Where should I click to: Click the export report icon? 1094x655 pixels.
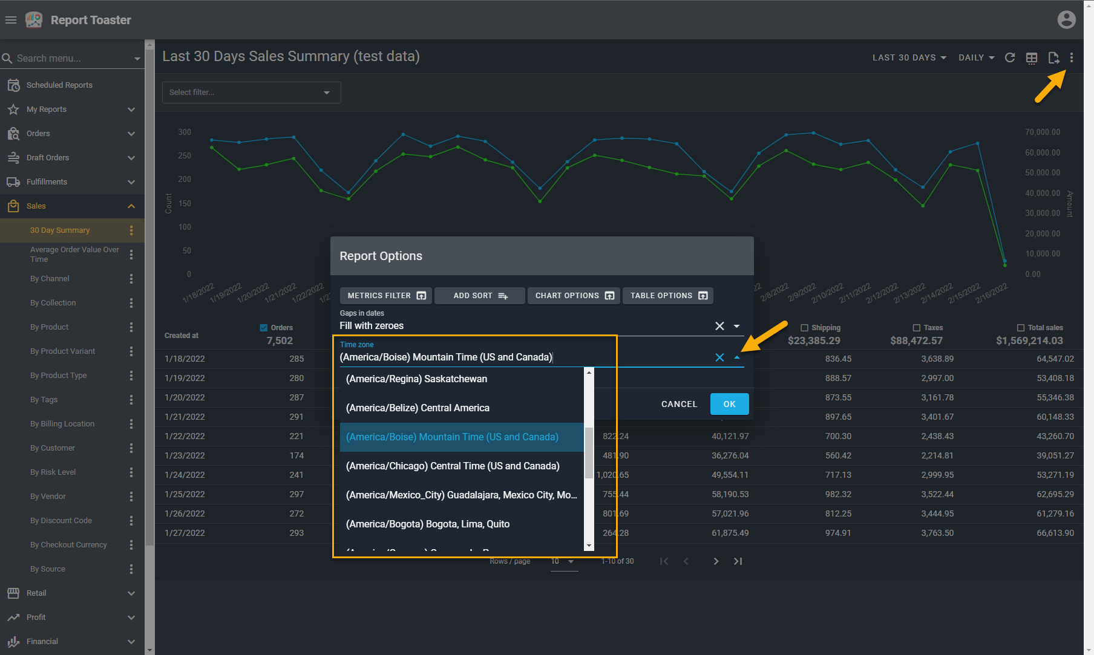(x=1053, y=57)
